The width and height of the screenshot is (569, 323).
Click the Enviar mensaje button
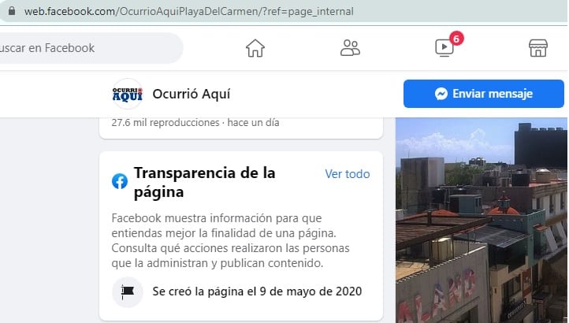pyautogui.click(x=484, y=94)
